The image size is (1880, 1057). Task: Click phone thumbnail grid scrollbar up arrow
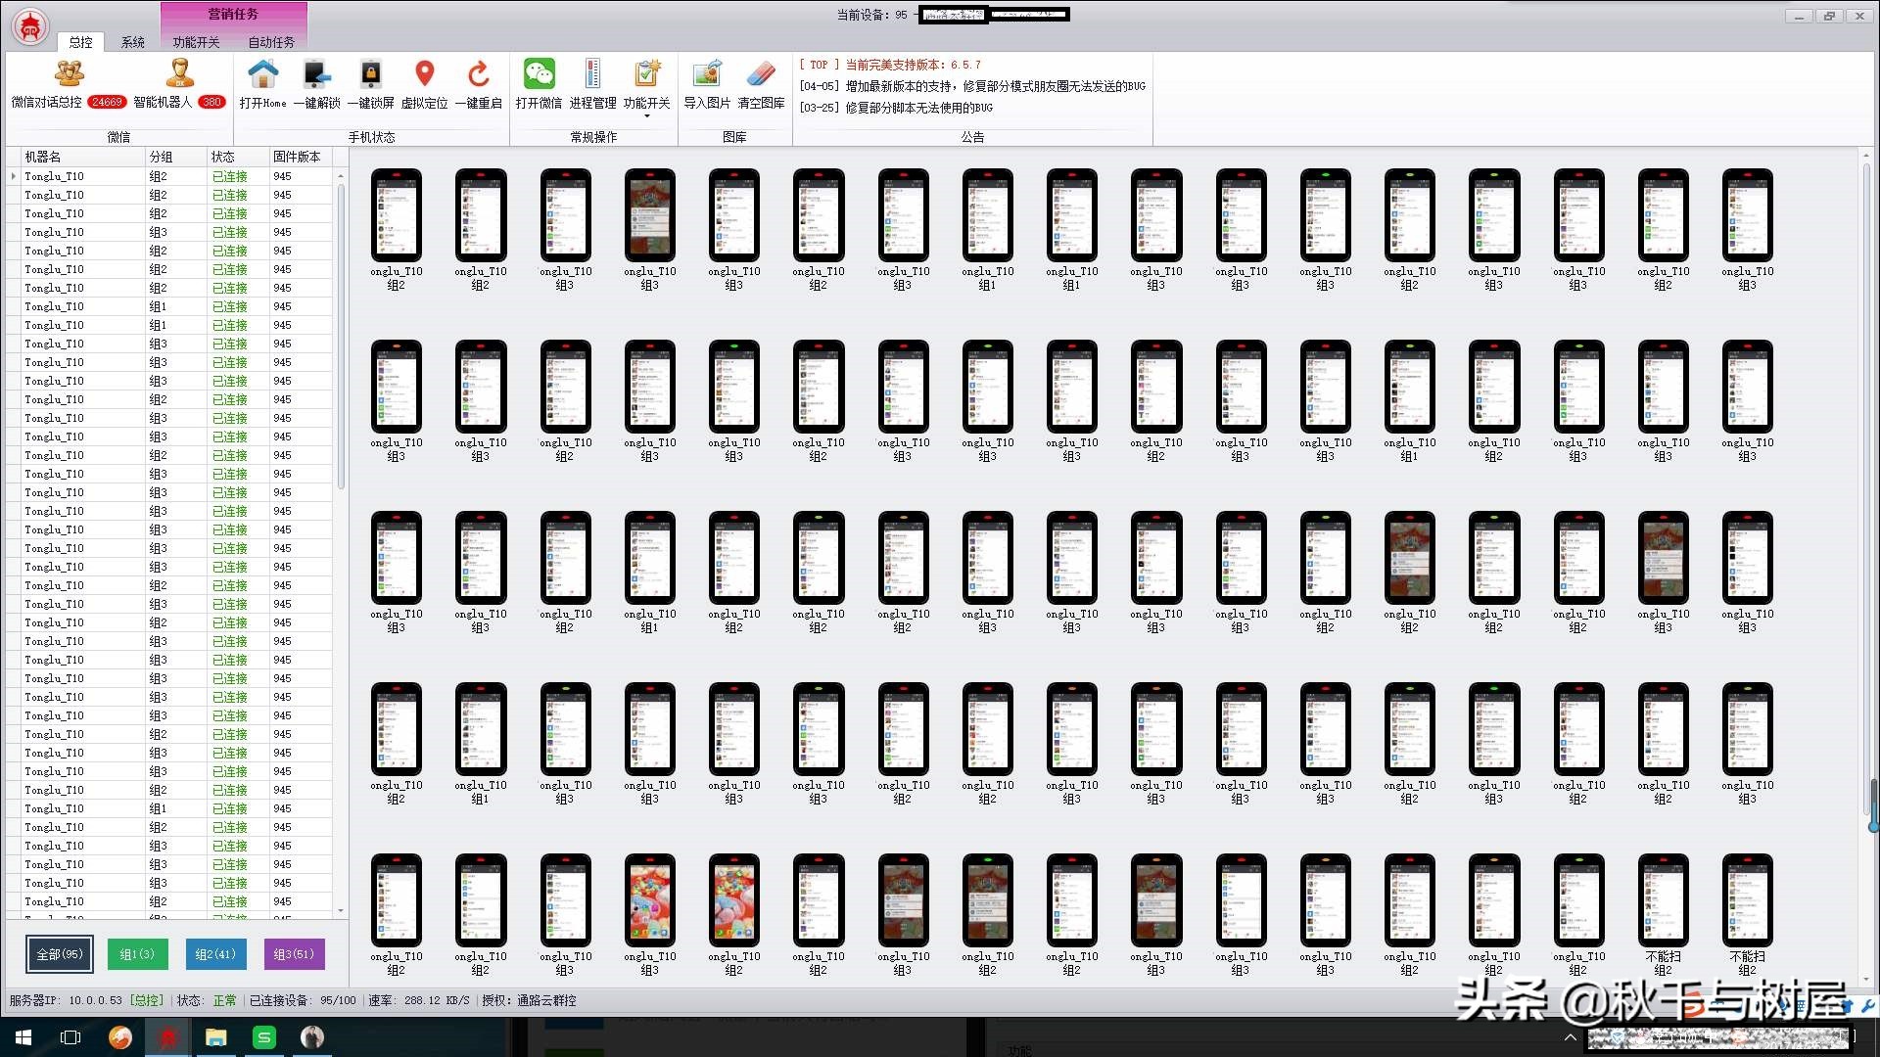coord(1867,157)
